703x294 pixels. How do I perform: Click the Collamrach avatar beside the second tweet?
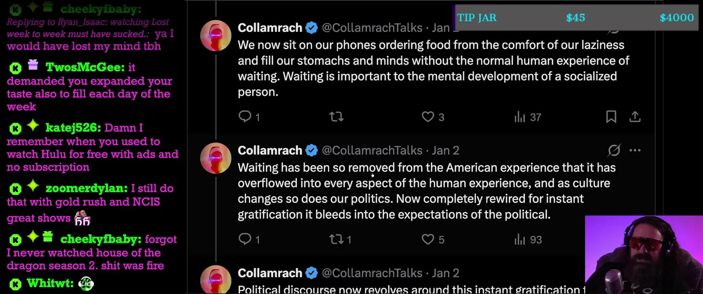click(216, 158)
